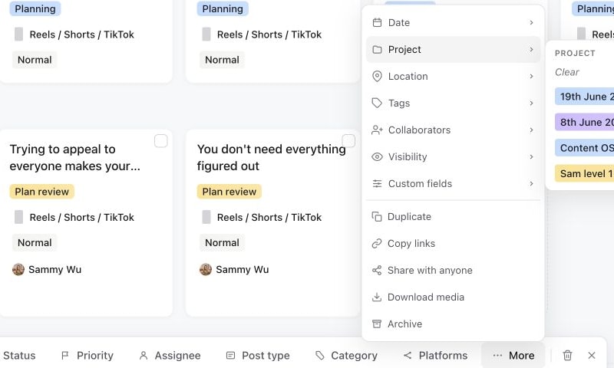Choose Share with anyone

click(x=453, y=270)
